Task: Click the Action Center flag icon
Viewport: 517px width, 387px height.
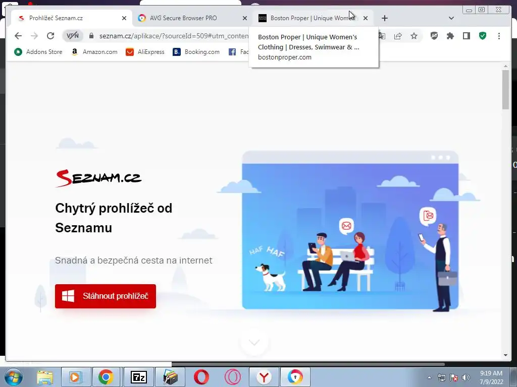Action: tap(454, 377)
